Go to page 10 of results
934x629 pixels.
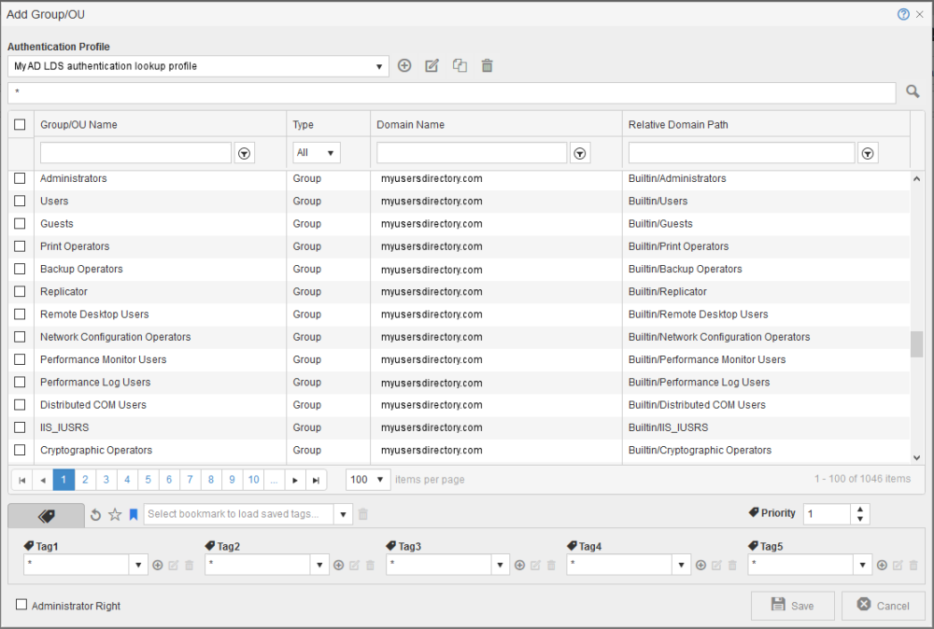tap(253, 480)
